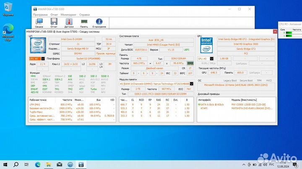
Task: Click the Intel Core i5 CPU logo
Action: coord(38,45)
